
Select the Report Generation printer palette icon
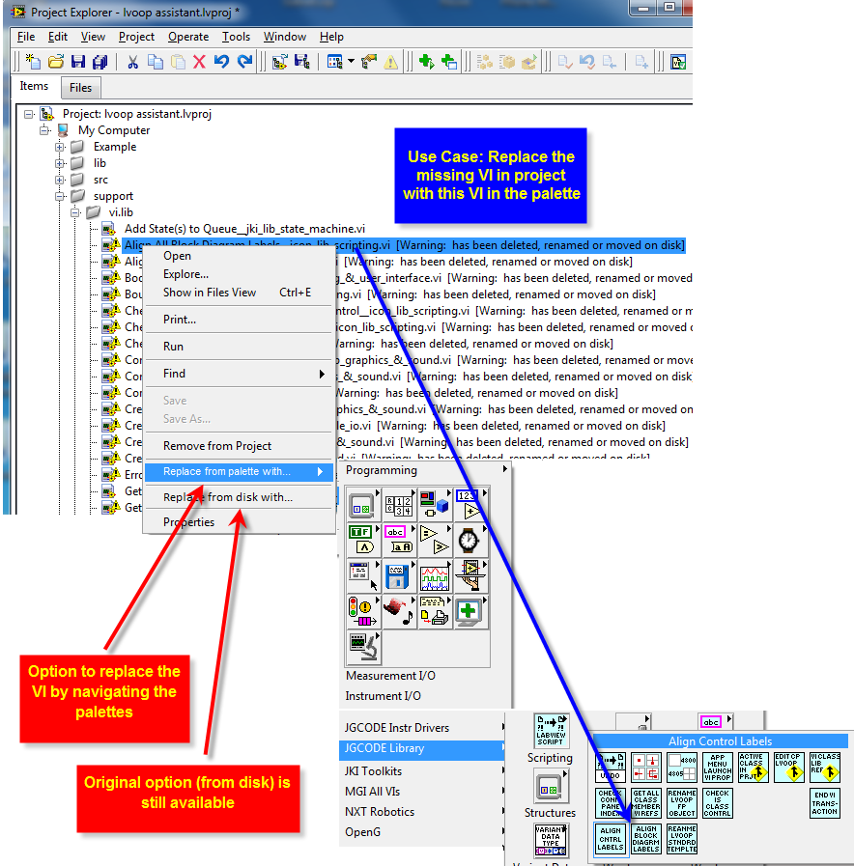point(435,612)
